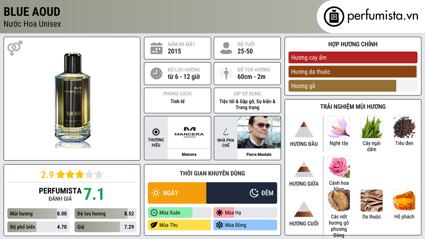
Task: Select the dark Đêm nighttime segment
Action: click(x=242, y=193)
